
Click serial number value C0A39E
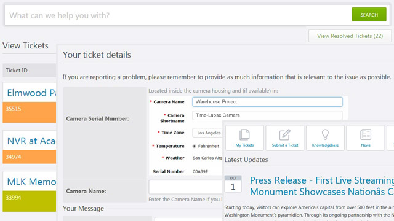[200, 172]
